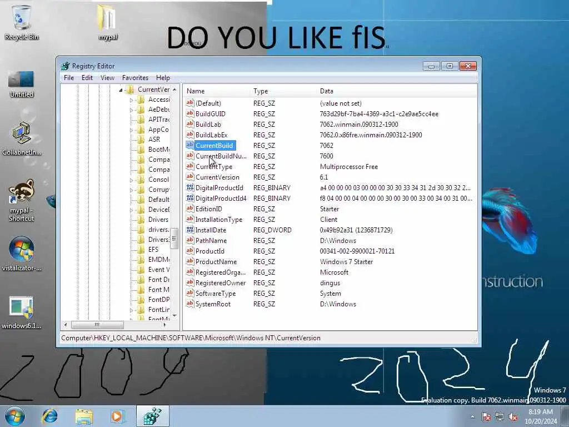Select the RegisteredOwner value name
This screenshot has height=427, width=569.
point(221,283)
